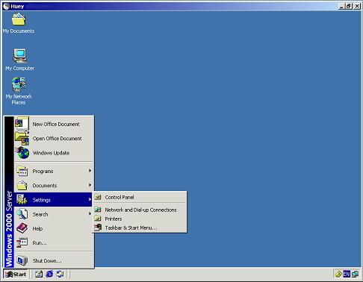This screenshot has height=282, width=363.
Task: Launch Internet Explorer from quick launch
Action: pyautogui.click(x=49, y=274)
